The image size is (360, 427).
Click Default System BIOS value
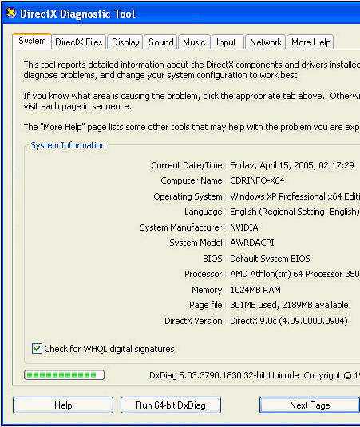pos(270,259)
